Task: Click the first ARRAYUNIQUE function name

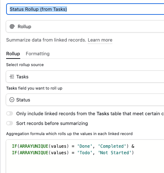Action: [x=34, y=146]
